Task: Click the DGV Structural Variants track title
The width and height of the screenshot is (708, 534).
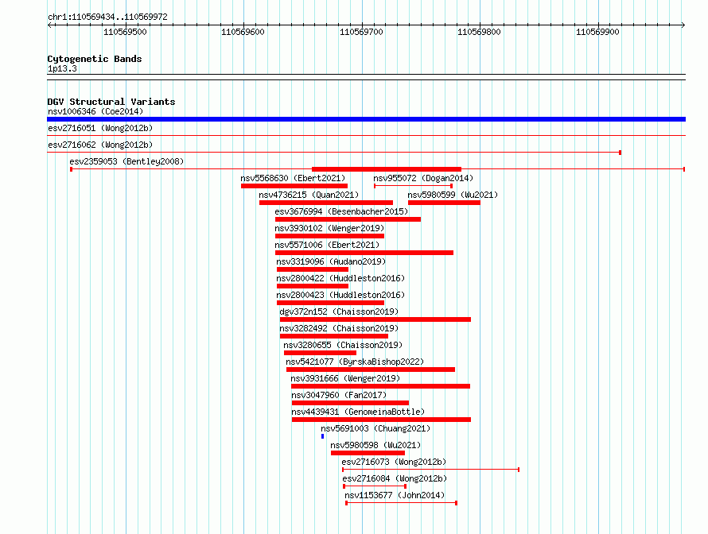Action: tap(111, 102)
